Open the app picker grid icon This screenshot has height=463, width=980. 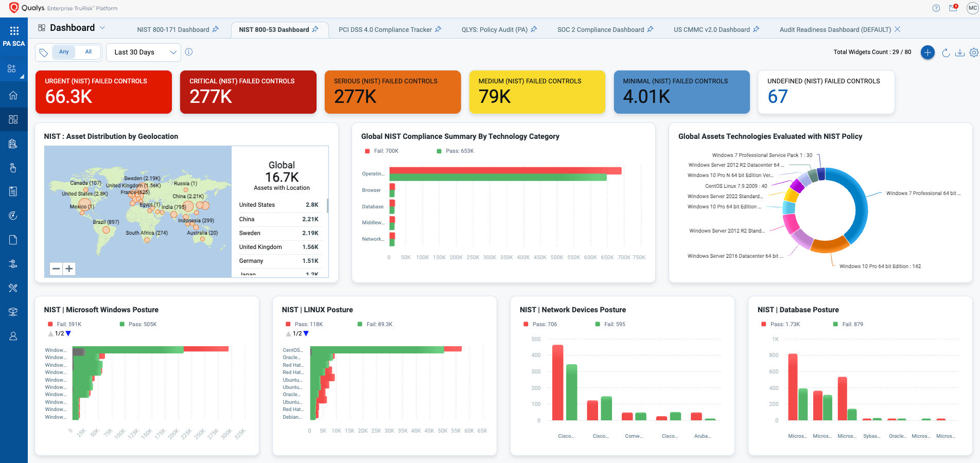click(x=14, y=30)
